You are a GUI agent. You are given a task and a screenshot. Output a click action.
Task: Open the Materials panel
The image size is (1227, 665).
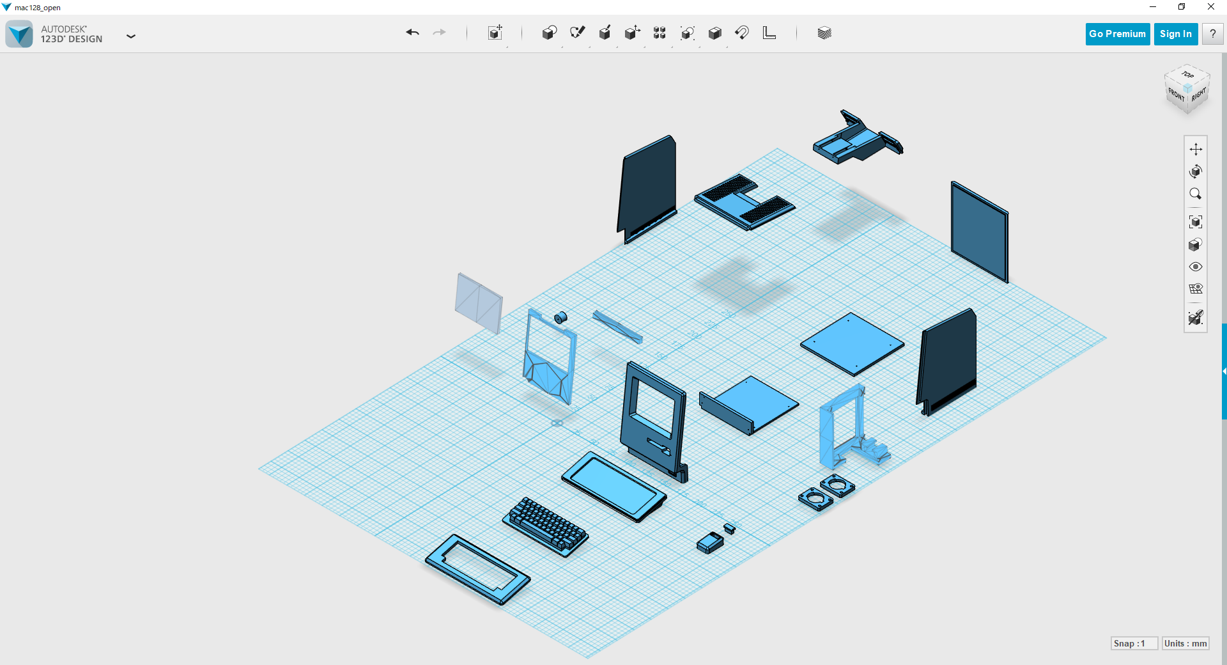pos(824,33)
